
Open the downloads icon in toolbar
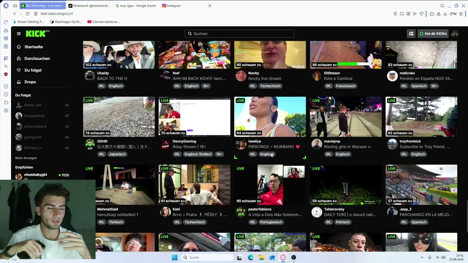point(445,14)
